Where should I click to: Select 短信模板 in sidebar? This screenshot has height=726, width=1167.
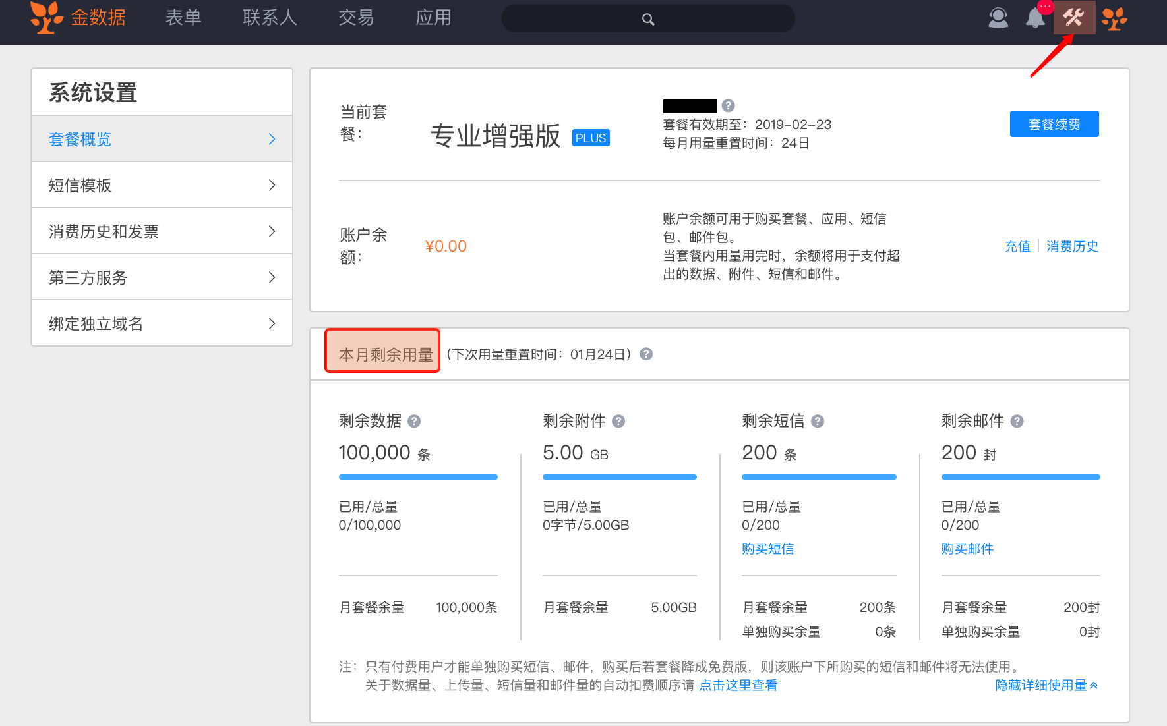pyautogui.click(x=162, y=185)
